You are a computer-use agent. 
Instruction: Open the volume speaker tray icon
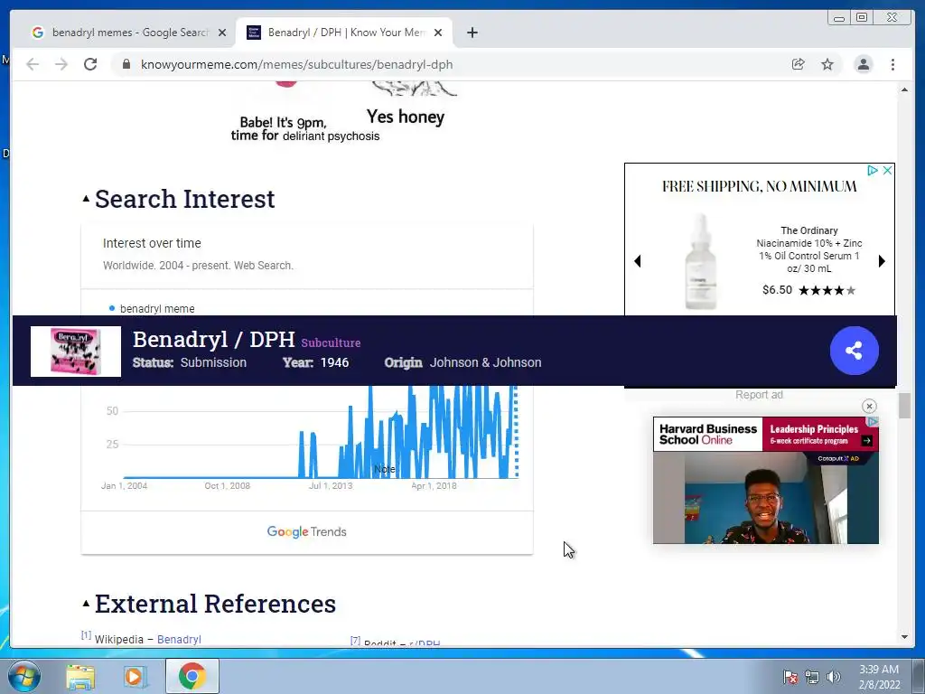833,677
